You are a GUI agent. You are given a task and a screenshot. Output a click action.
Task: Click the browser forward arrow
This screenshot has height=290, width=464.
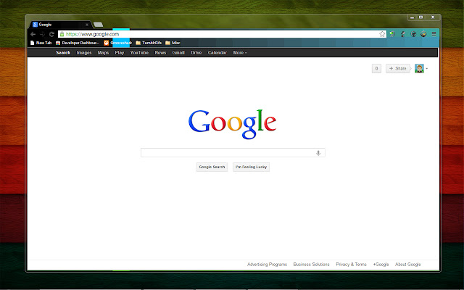click(42, 34)
